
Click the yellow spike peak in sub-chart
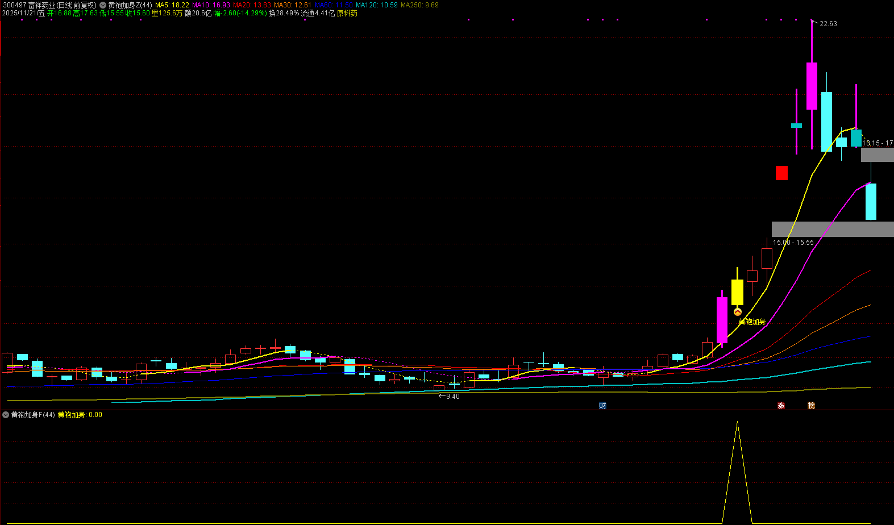tap(737, 423)
